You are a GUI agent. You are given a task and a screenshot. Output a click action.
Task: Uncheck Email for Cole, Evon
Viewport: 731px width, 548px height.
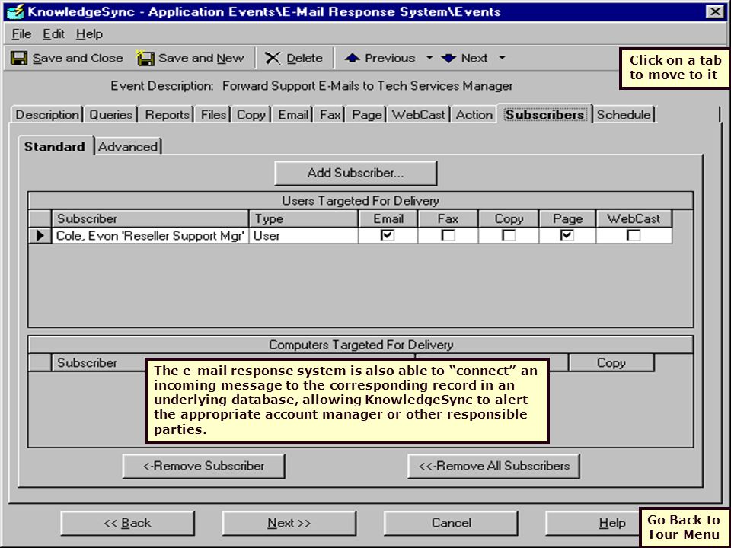coord(388,235)
